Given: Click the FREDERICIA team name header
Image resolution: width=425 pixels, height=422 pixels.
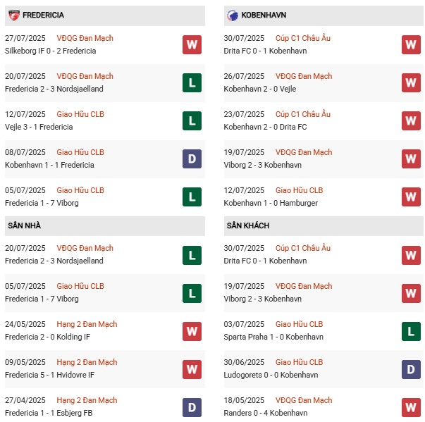Looking at the screenshot, I should tap(43, 15).
